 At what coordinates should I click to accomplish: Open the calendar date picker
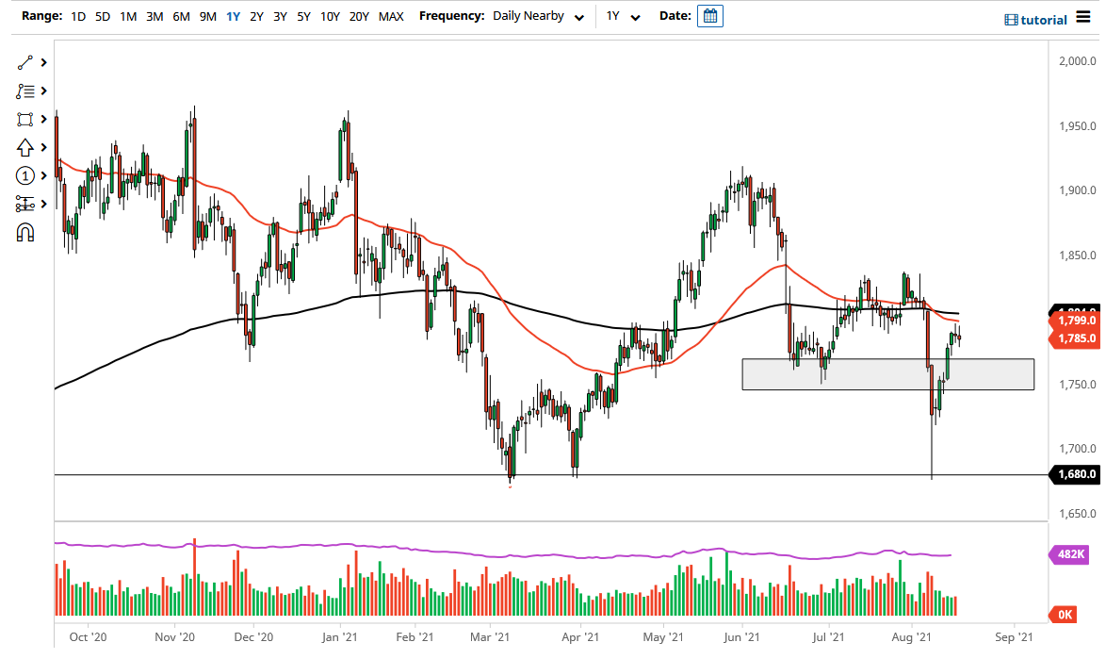click(x=709, y=15)
